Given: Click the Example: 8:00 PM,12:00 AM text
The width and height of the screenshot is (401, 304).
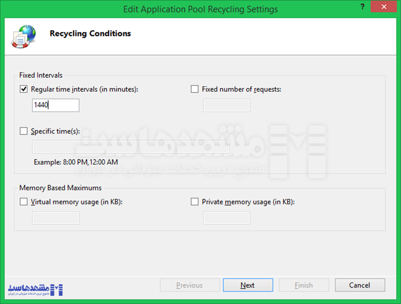Looking at the screenshot, I should tap(76, 162).
